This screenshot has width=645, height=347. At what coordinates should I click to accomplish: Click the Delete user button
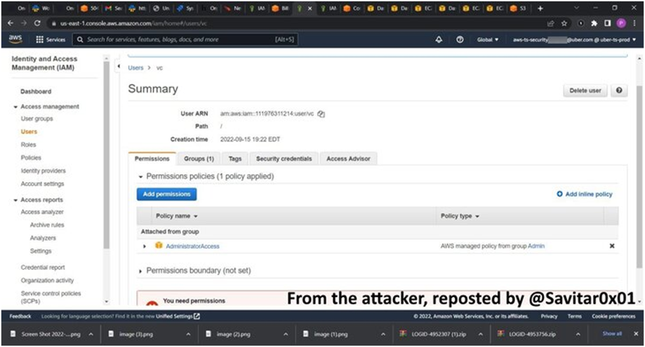point(585,90)
